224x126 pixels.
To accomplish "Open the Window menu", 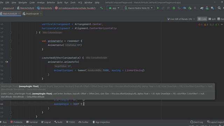I will click(88, 2).
